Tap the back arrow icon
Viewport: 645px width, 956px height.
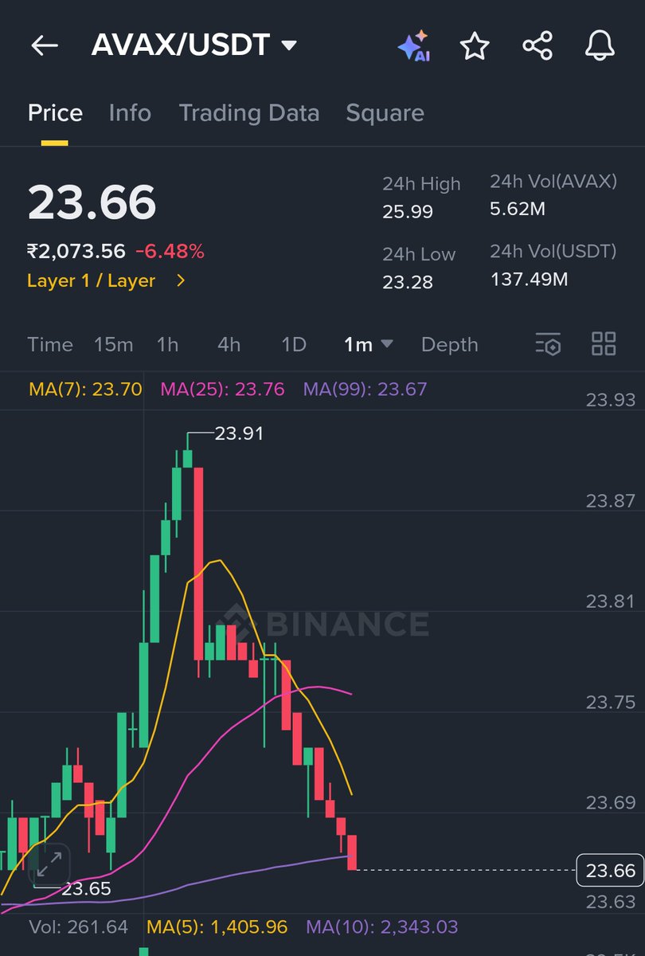click(45, 45)
